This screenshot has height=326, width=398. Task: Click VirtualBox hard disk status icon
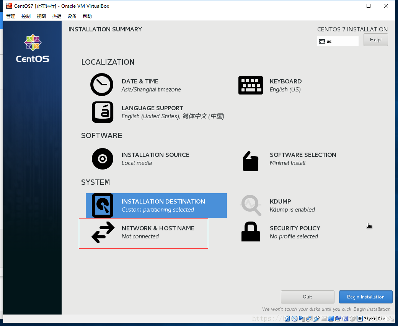tap(287, 319)
